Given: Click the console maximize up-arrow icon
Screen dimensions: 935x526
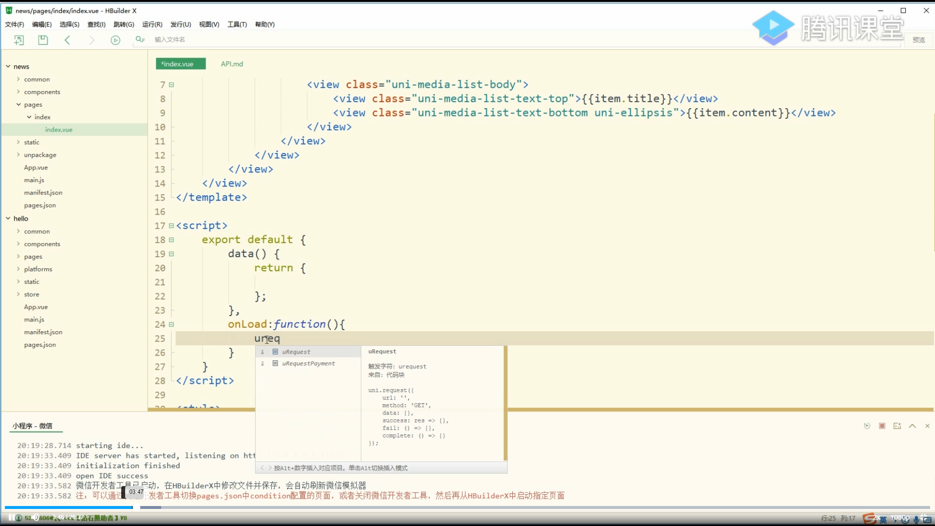Looking at the screenshot, I should coord(912,426).
